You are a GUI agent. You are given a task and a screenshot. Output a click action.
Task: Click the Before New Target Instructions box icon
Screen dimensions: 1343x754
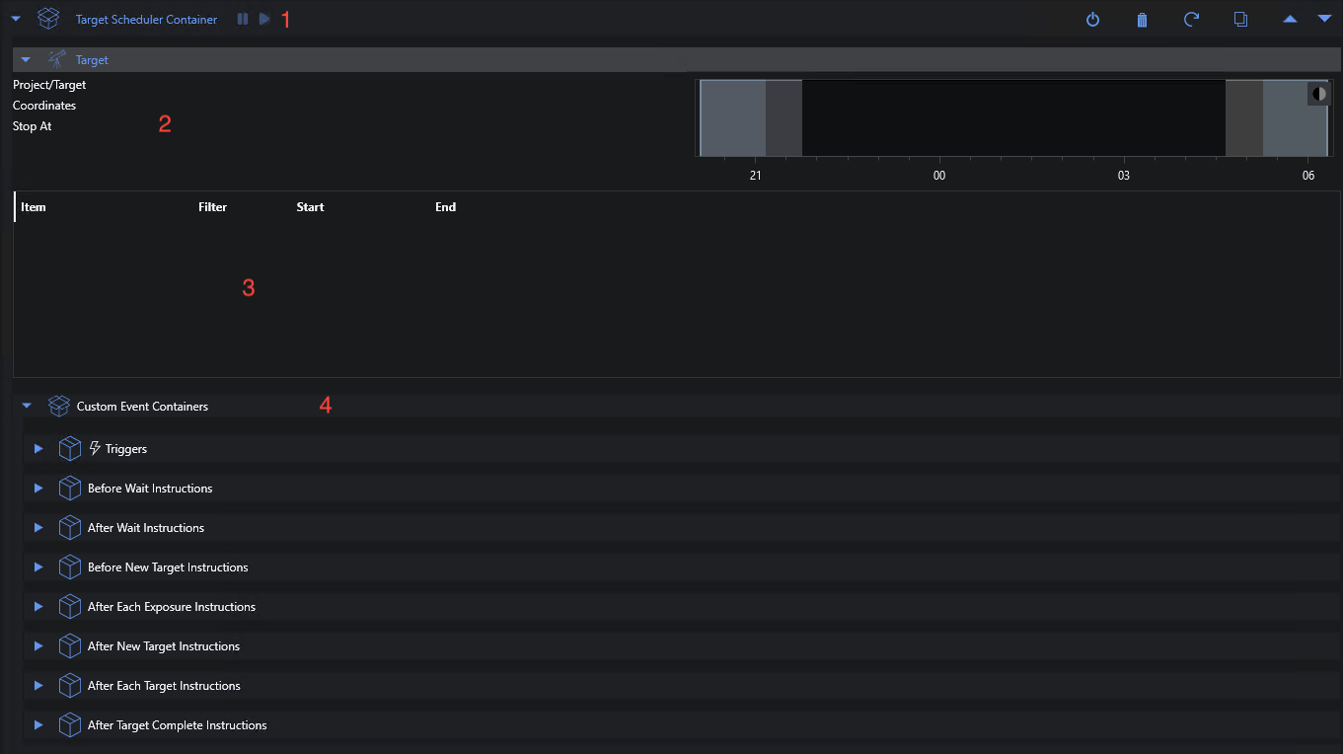69,566
